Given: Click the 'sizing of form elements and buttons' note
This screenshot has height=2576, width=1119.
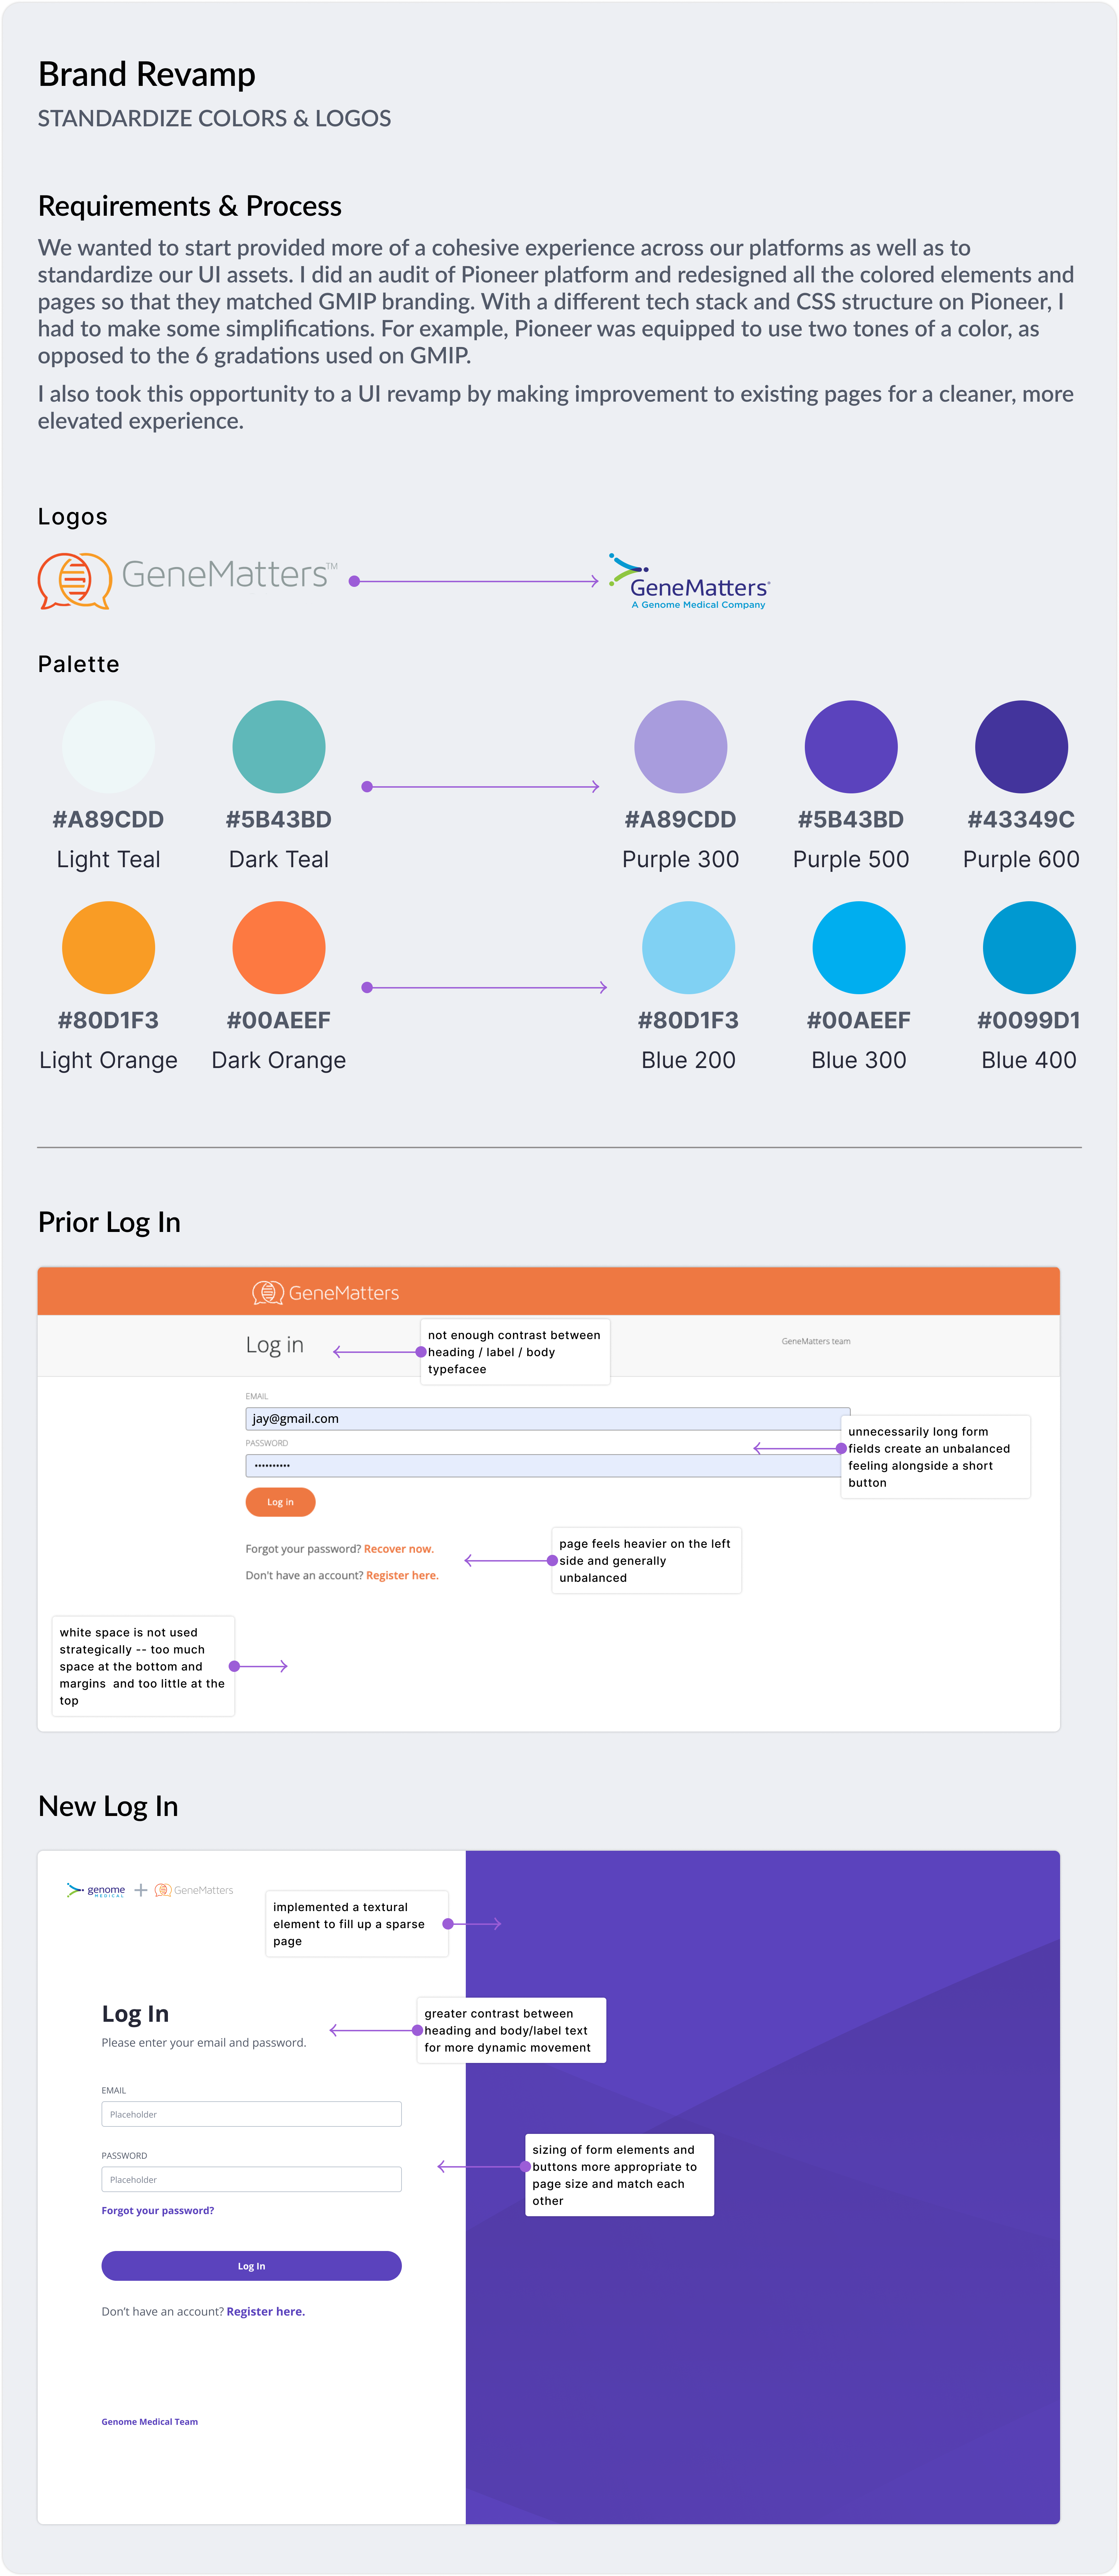Looking at the screenshot, I should click(619, 2175).
